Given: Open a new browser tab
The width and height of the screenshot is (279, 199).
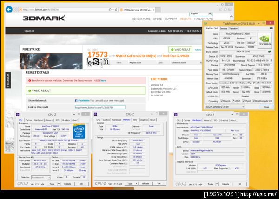Looking at the screenshot, I should tap(158, 10).
